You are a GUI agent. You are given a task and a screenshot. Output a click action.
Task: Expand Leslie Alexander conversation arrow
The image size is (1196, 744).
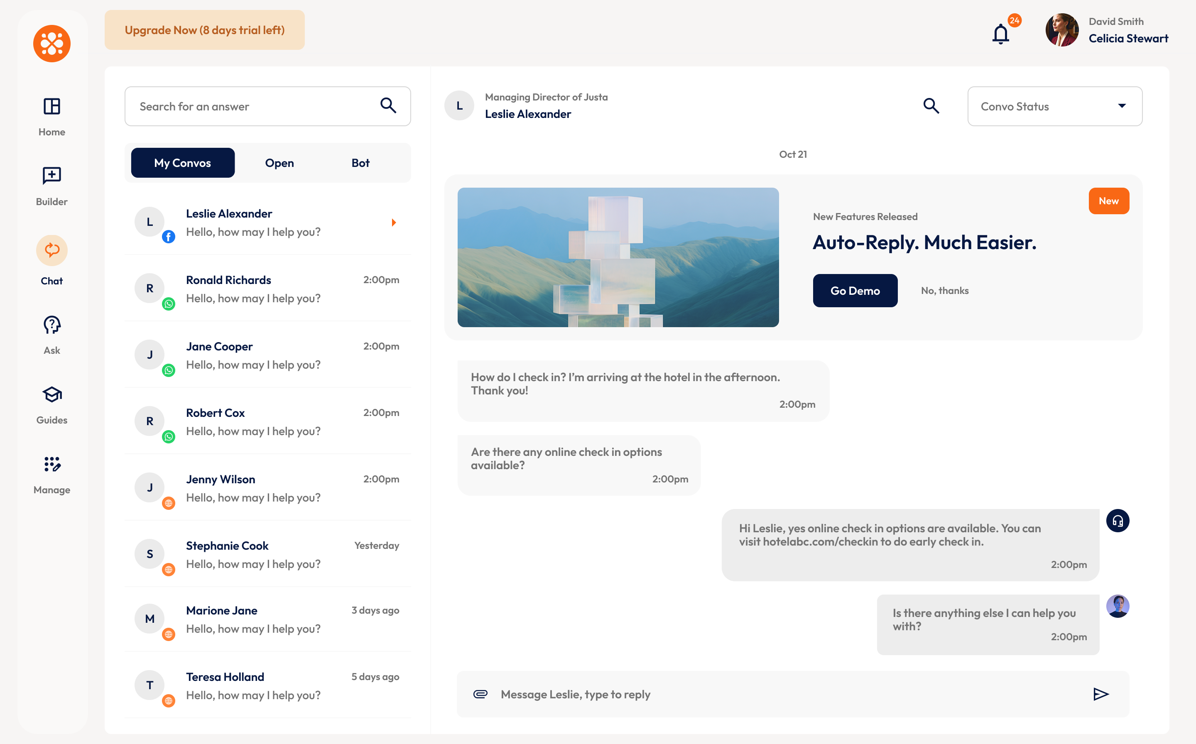coord(394,223)
